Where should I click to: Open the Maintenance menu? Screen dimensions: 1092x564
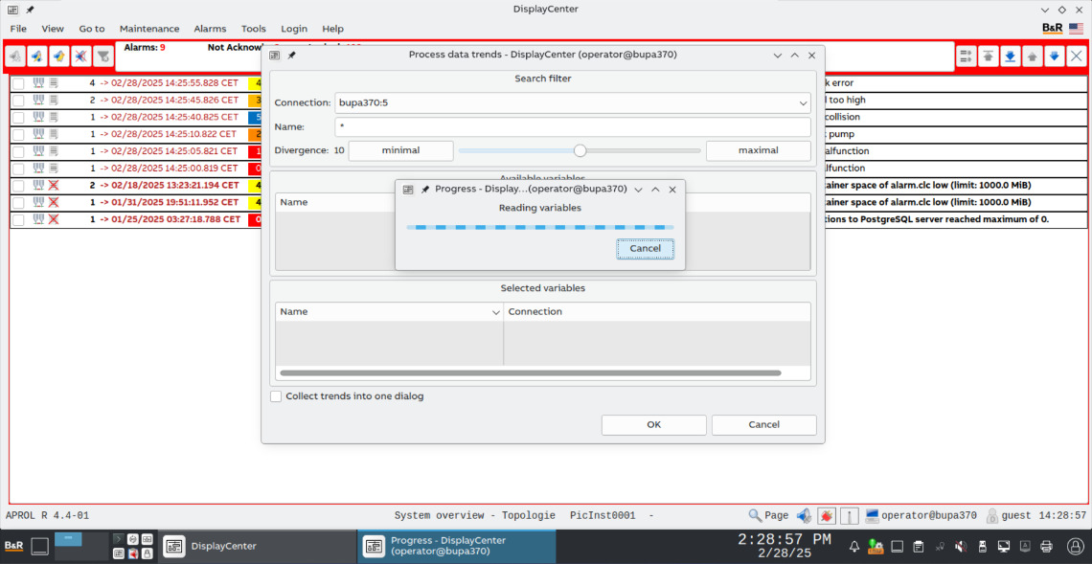click(149, 29)
